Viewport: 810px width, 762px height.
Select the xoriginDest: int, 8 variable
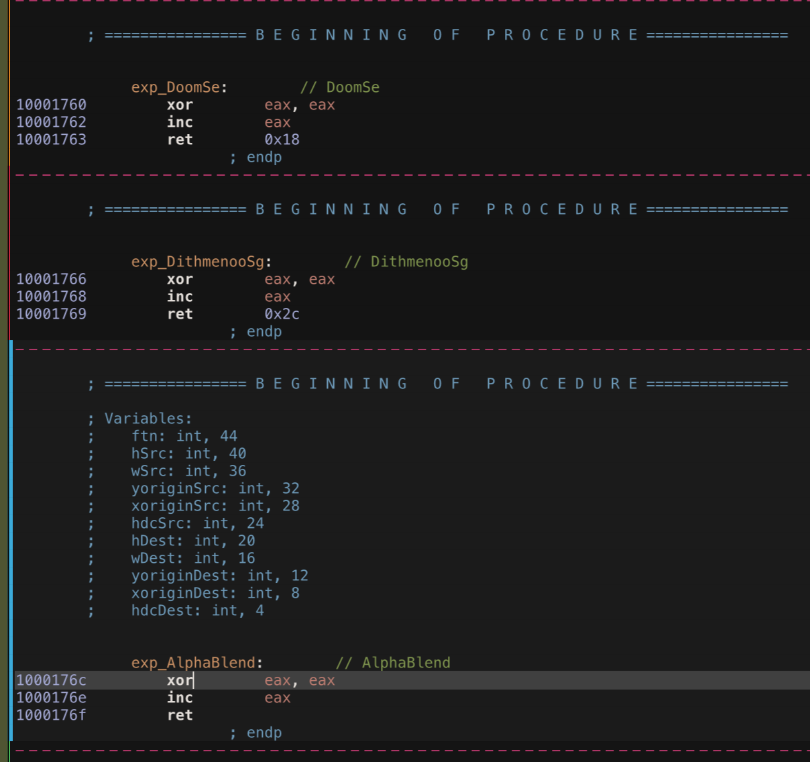(215, 593)
